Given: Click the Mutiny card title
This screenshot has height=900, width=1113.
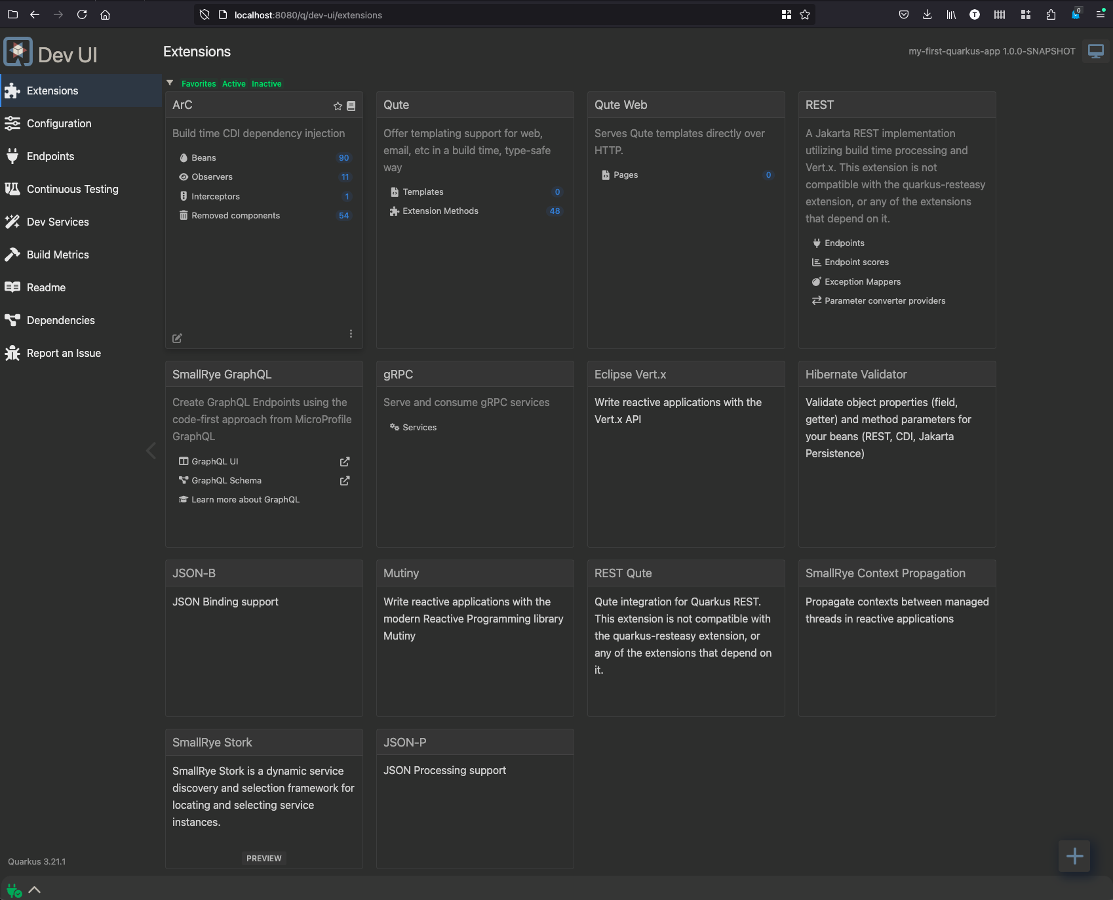Looking at the screenshot, I should [x=401, y=573].
